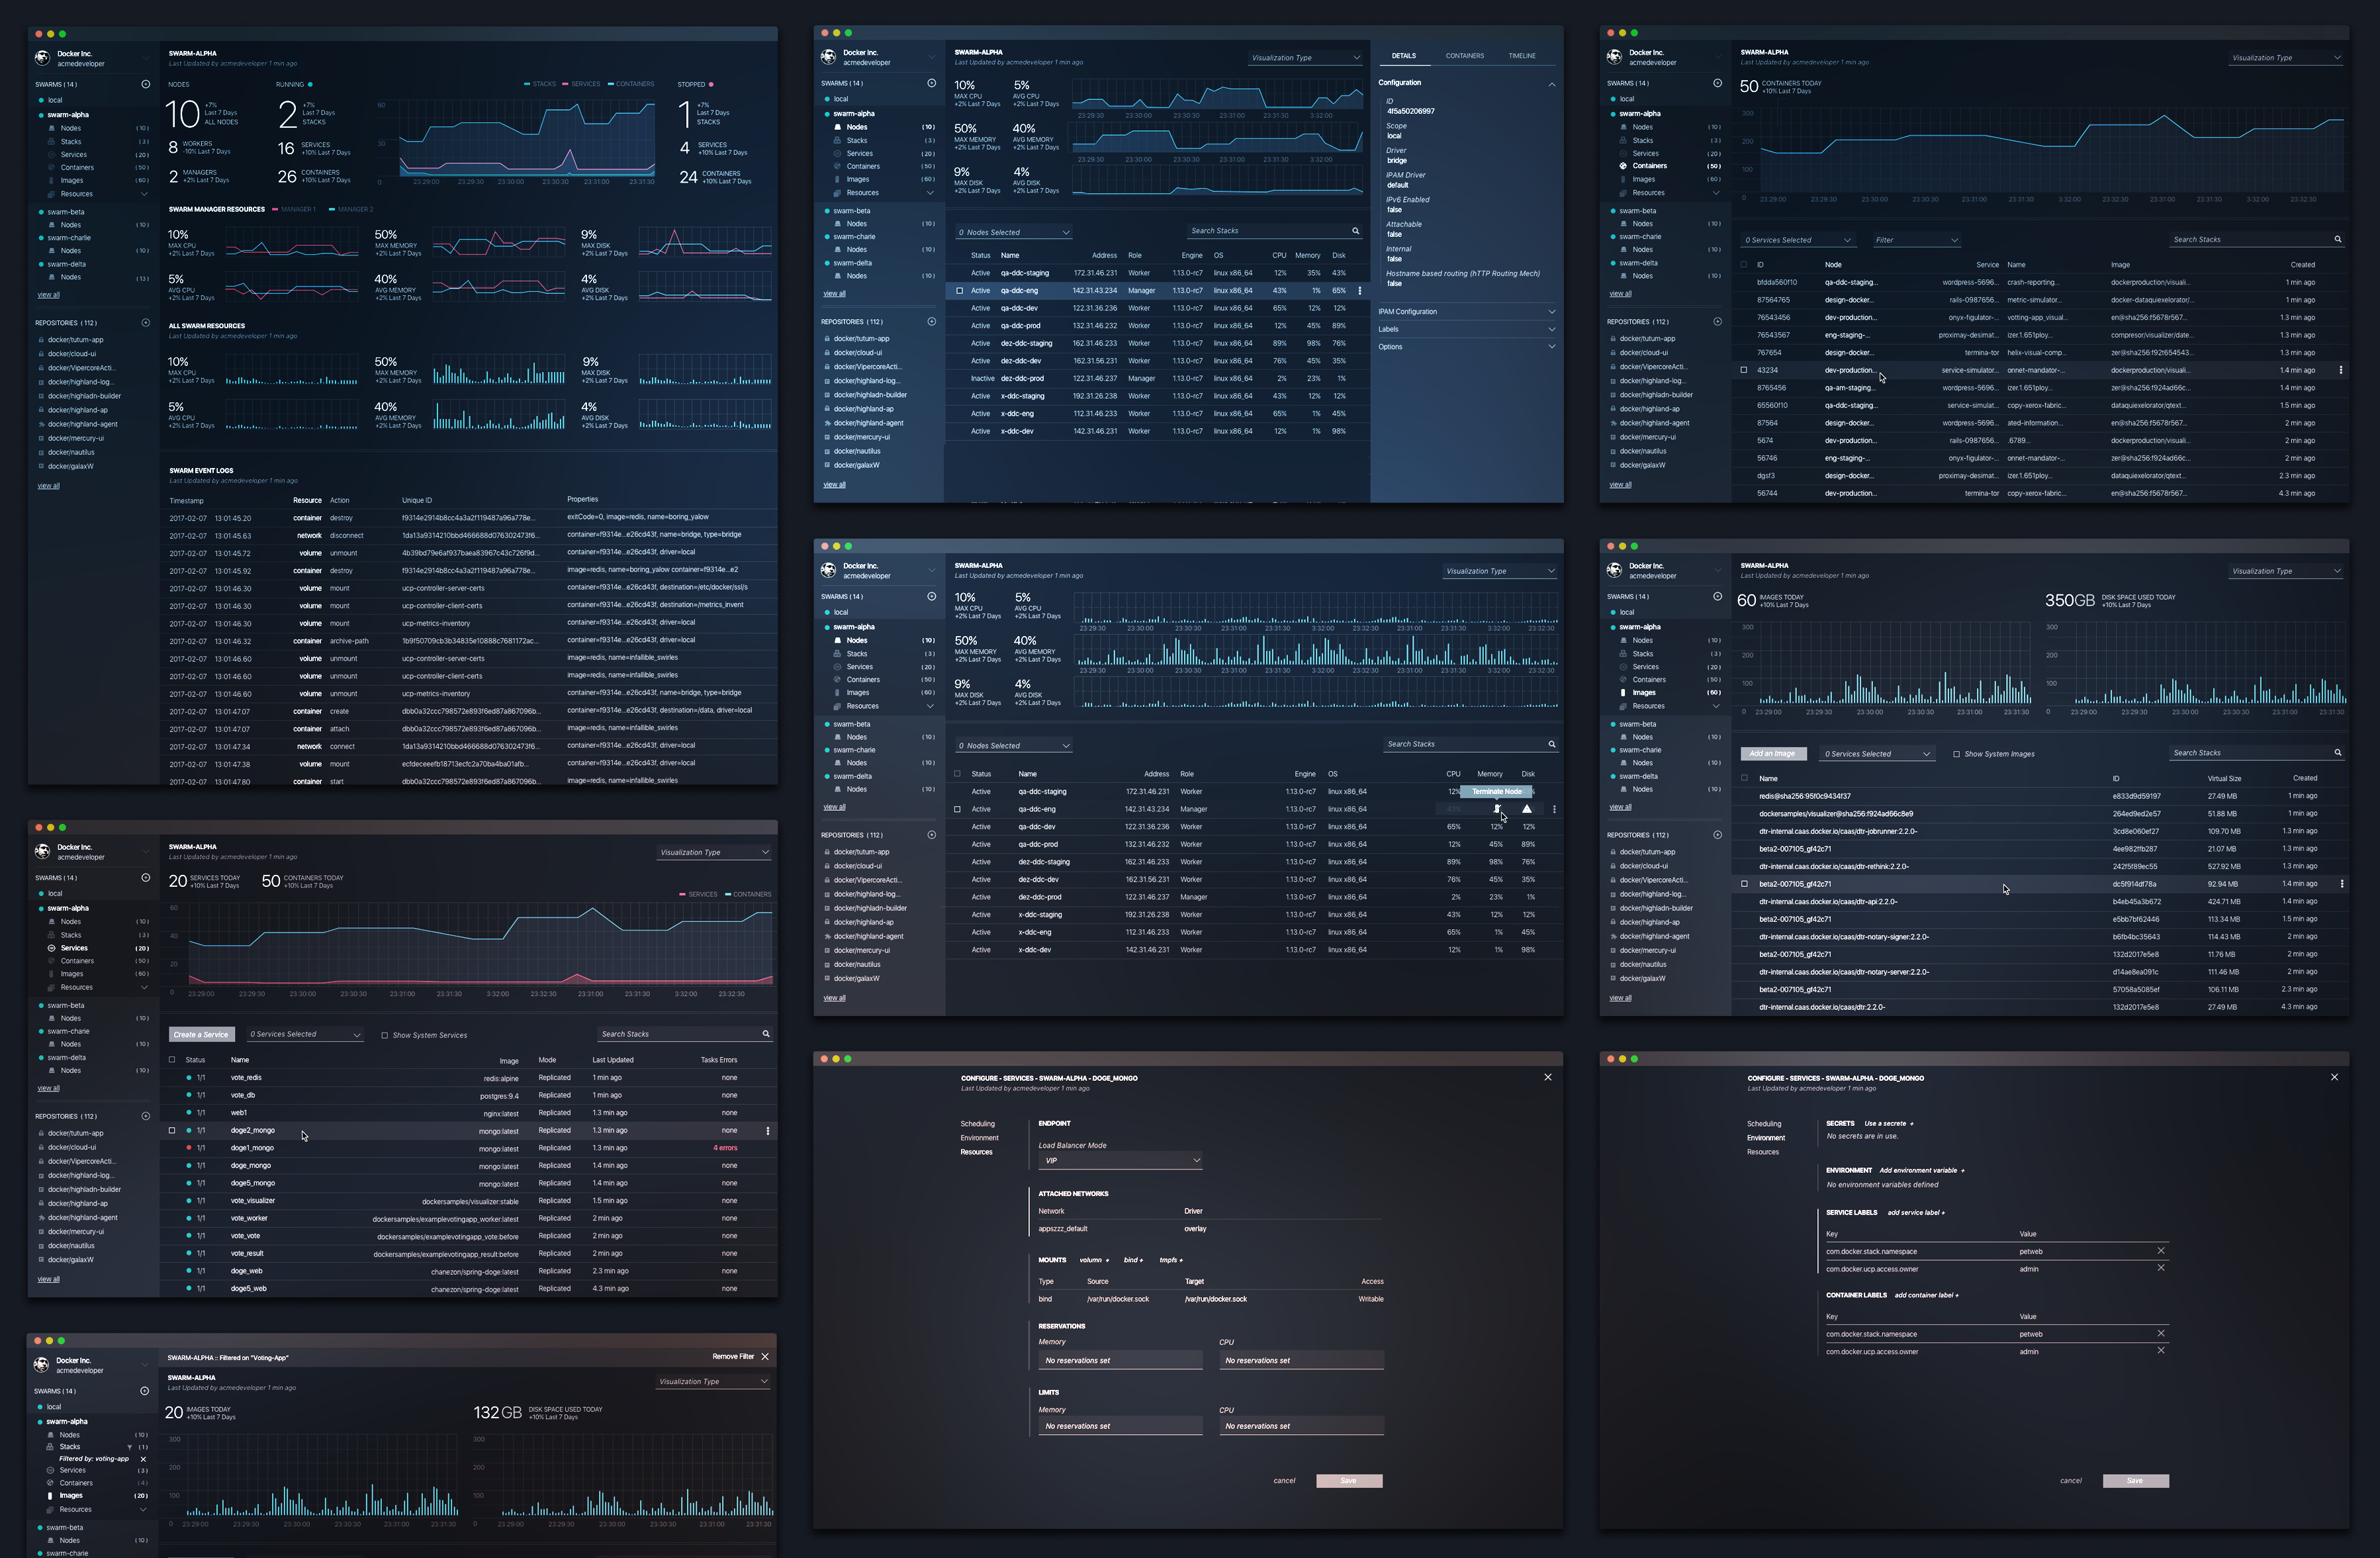
Task: Open Stacks in the Create-a-Service window sidebar
Action: 71,935
